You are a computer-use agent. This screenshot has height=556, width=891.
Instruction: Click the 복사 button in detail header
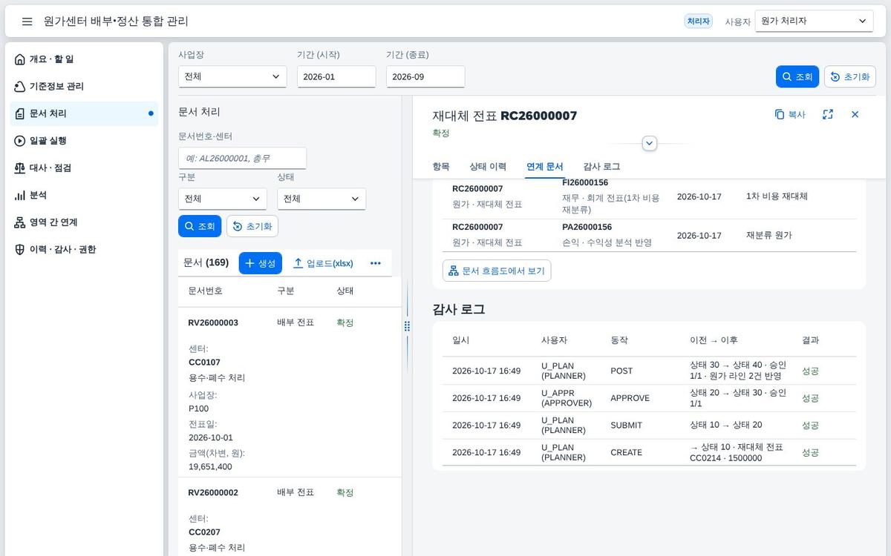click(790, 114)
